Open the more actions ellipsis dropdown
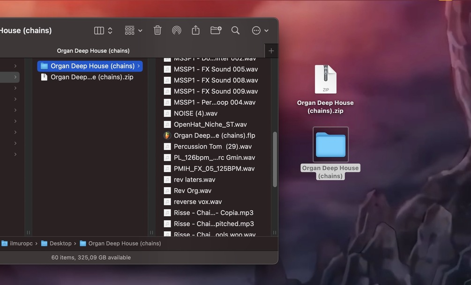This screenshot has height=285, width=471. (260, 30)
